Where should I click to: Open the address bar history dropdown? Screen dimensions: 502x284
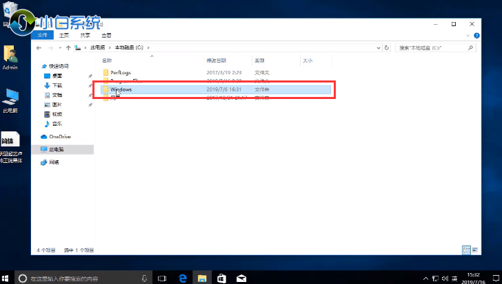pos(379,48)
